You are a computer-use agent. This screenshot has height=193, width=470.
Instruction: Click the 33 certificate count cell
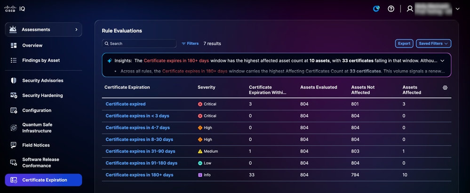click(252, 175)
